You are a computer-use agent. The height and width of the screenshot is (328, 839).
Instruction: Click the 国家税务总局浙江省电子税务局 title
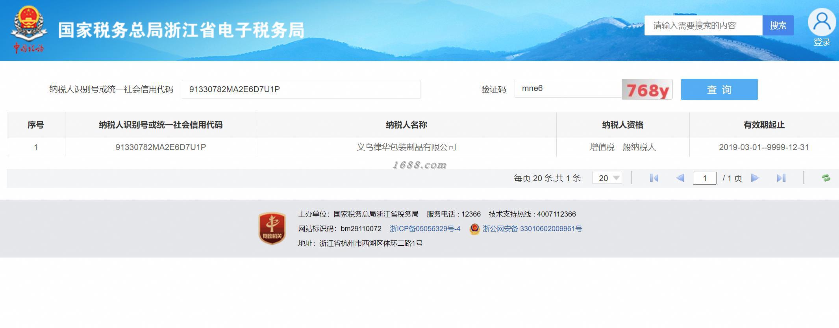point(181,30)
